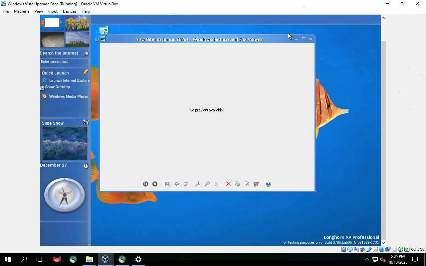Viewport: 426px width, 266px height.
Task: Delete the image with red X
Action: tap(228, 184)
